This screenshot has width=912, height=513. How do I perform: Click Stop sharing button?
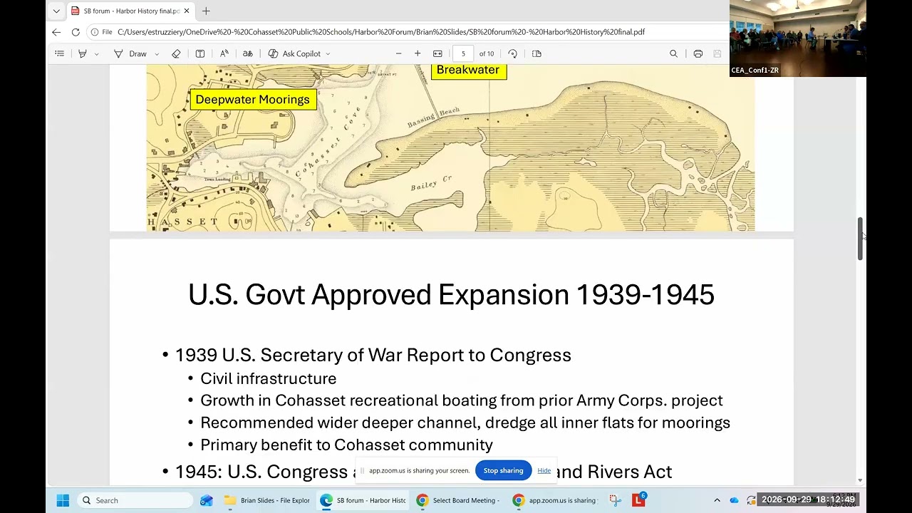503,470
